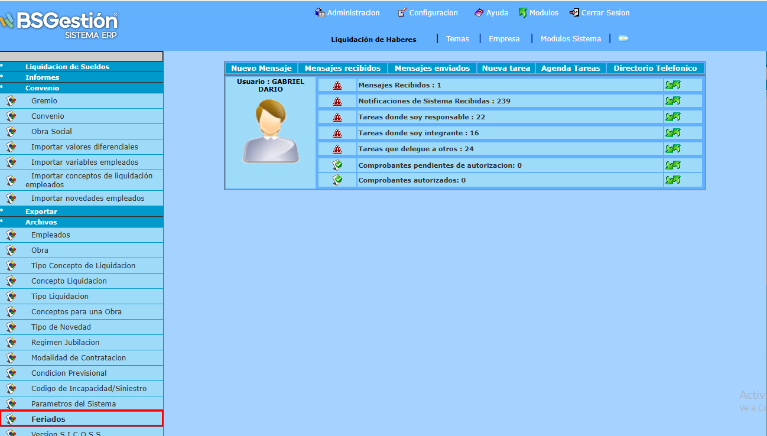Click the user avatar image
The height and width of the screenshot is (436, 767).
(270, 131)
